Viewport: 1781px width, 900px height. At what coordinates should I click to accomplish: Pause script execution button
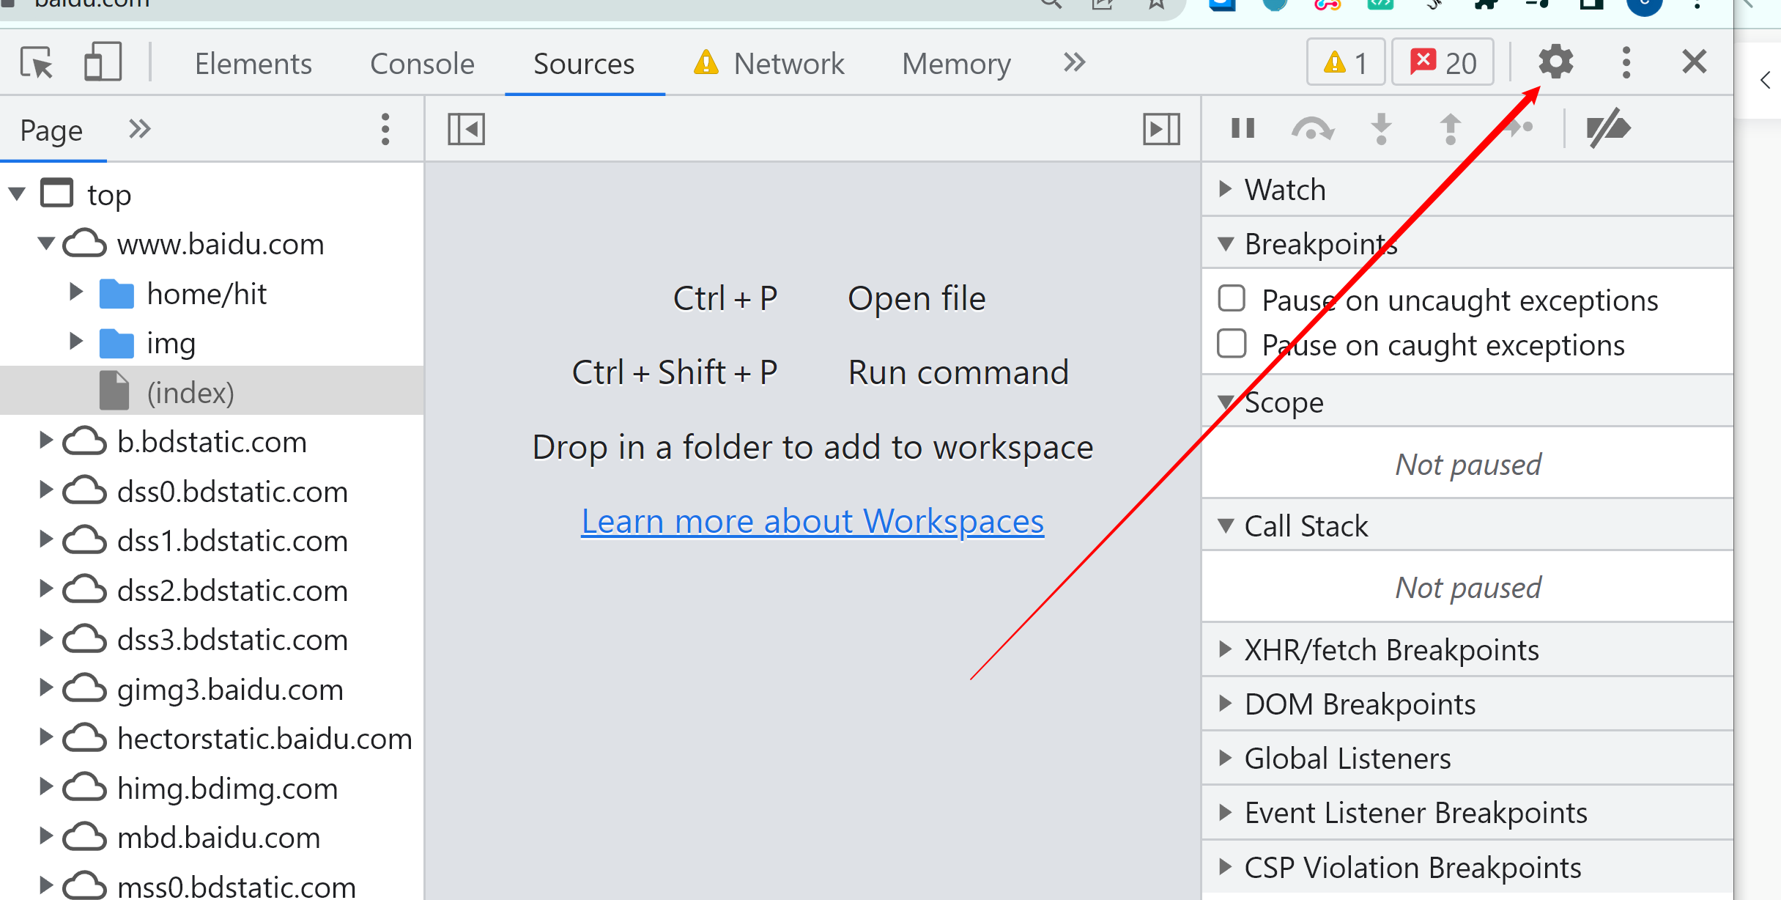[x=1243, y=128]
